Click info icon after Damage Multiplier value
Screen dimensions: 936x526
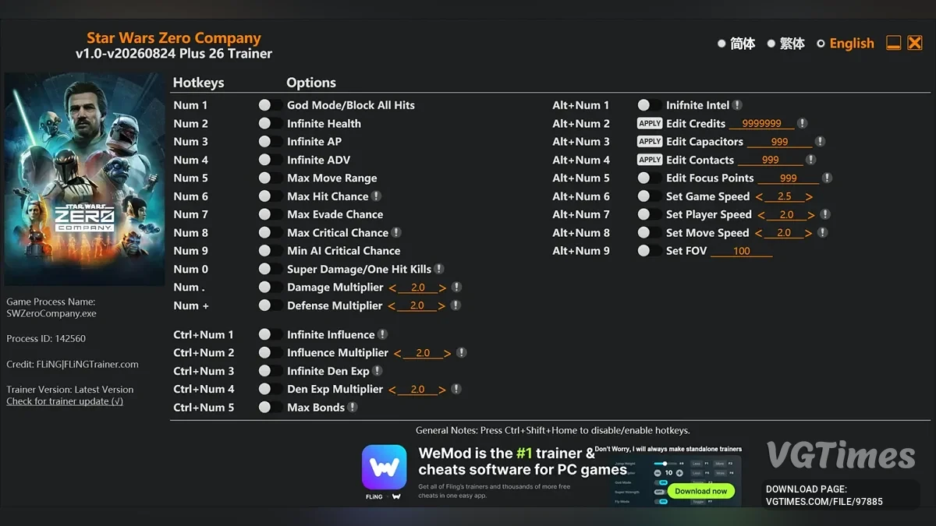pos(456,288)
